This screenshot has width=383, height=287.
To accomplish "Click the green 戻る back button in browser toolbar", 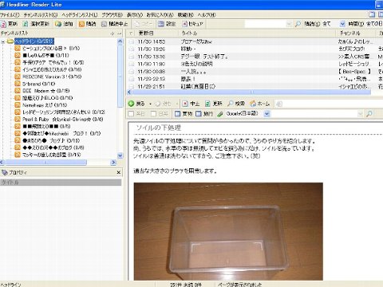I will 131,104.
